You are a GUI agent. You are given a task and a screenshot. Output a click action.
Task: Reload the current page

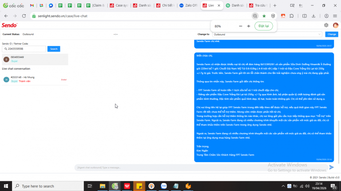click(24, 16)
